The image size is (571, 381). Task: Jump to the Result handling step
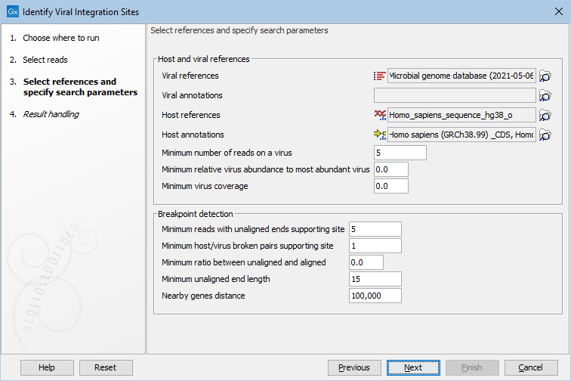tap(51, 114)
